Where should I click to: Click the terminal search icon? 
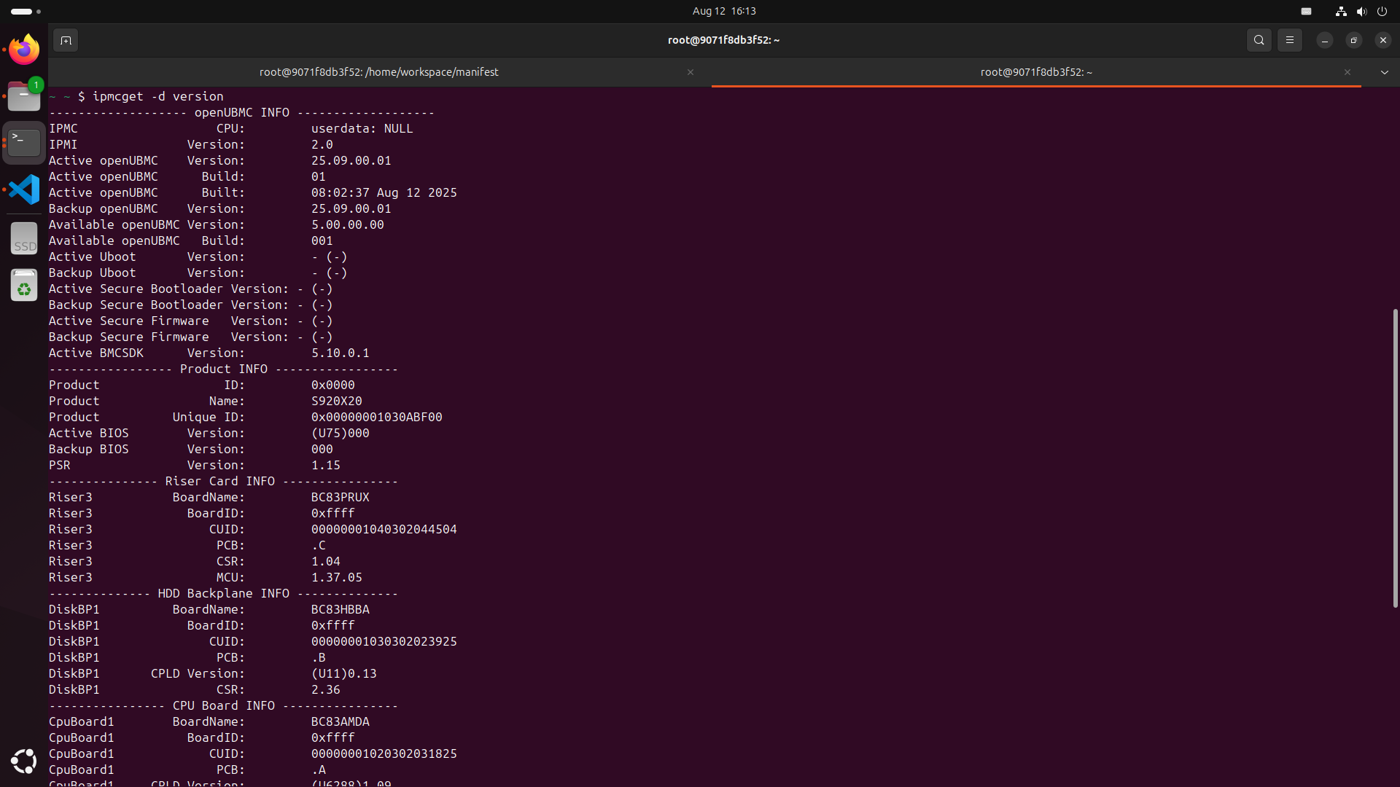point(1259,40)
